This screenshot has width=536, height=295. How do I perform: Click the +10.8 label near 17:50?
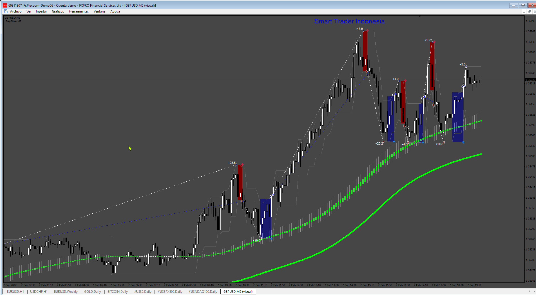439,144
